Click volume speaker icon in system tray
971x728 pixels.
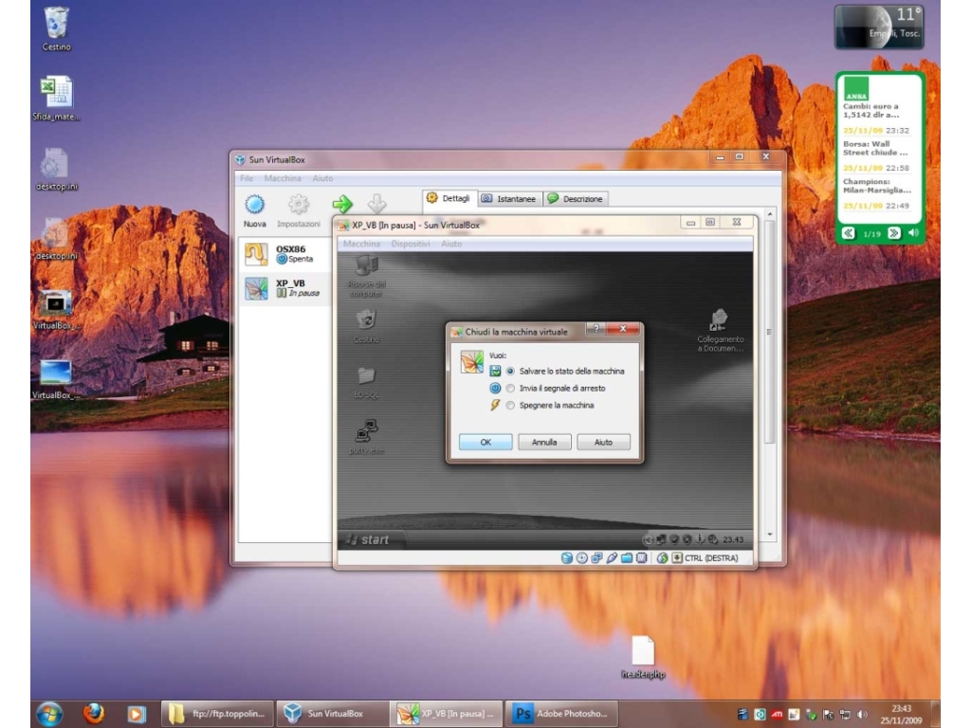[x=862, y=715]
